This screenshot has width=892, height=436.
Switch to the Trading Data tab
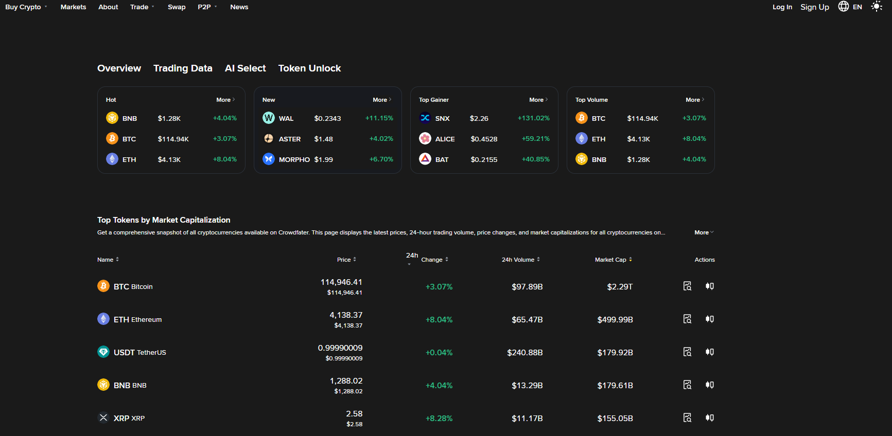click(183, 68)
